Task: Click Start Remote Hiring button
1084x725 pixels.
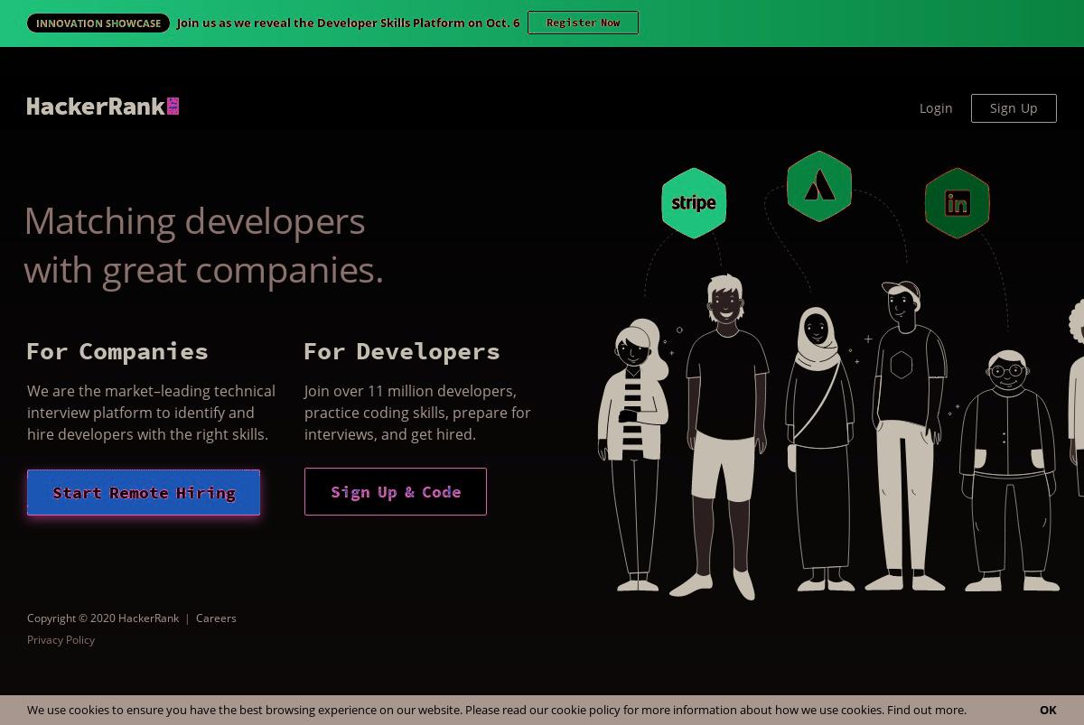Action: (144, 492)
